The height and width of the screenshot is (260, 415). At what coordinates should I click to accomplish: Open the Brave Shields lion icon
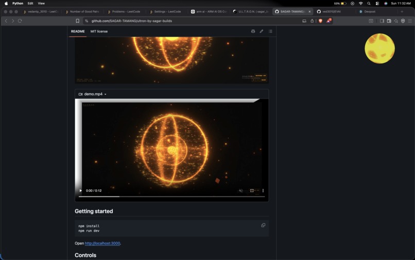click(320, 21)
